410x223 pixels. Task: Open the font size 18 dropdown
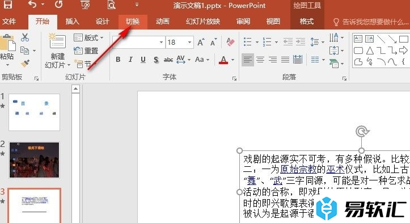click(x=189, y=42)
